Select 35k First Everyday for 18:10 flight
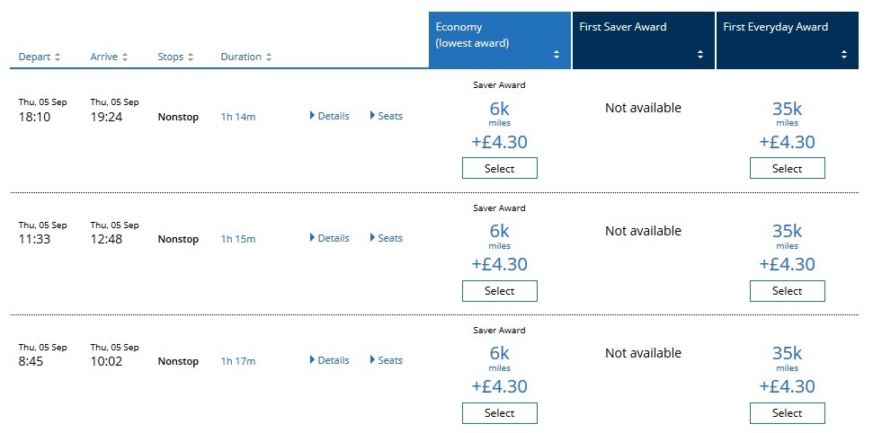 (x=787, y=168)
